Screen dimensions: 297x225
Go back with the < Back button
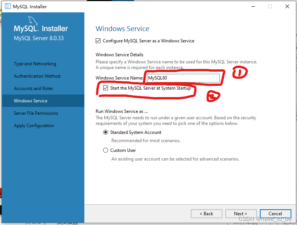click(207, 214)
